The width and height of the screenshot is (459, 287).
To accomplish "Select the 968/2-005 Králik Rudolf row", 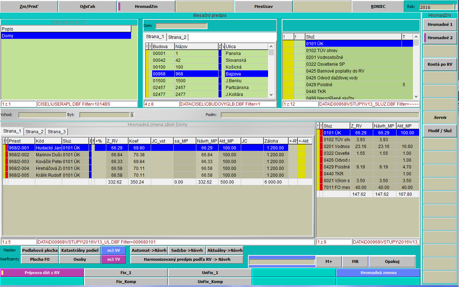I will pos(158,175).
